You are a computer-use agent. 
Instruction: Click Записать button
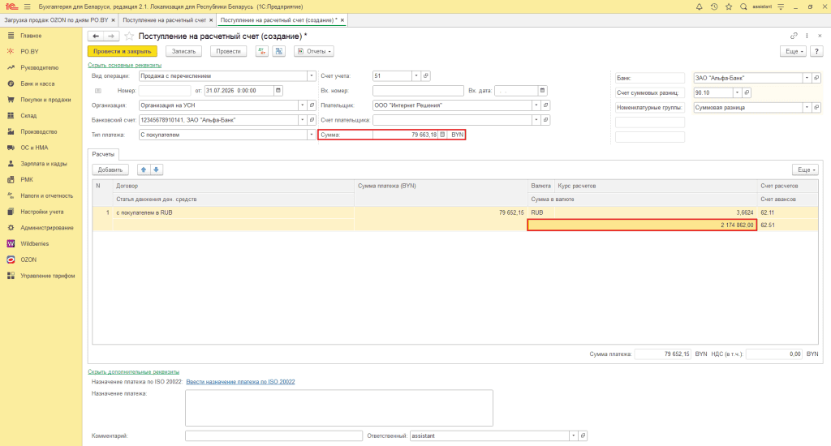(183, 51)
